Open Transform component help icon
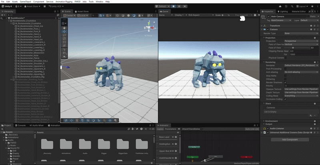This screenshot has width=320, height=165. click(x=311, y=26)
